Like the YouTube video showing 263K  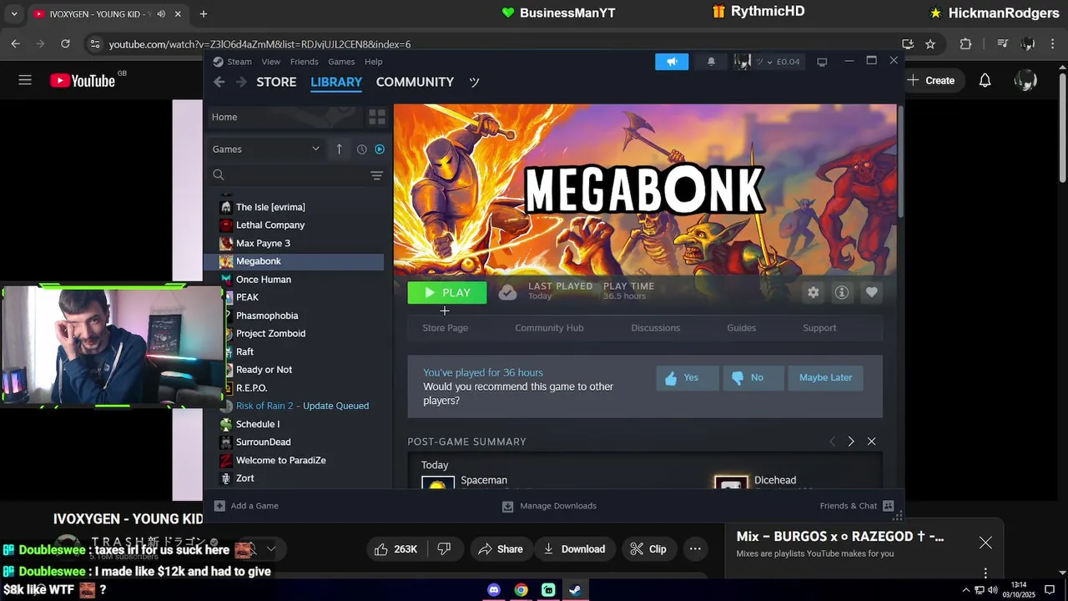pyautogui.click(x=397, y=548)
